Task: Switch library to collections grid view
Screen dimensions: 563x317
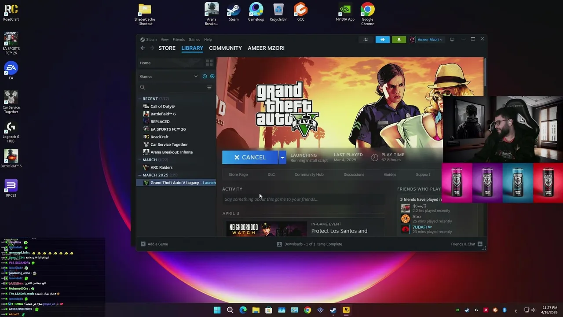Action: point(209,63)
